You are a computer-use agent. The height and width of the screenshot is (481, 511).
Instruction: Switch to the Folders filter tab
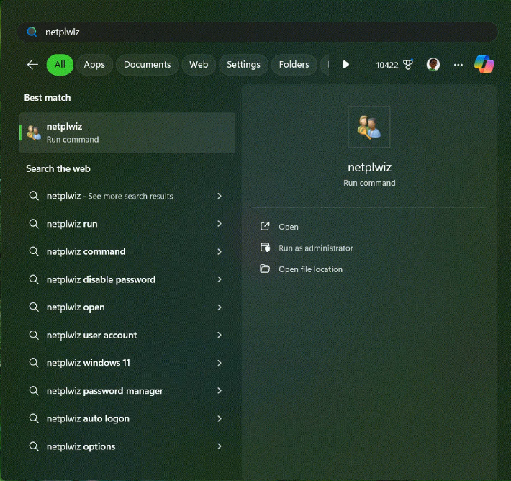tap(294, 65)
